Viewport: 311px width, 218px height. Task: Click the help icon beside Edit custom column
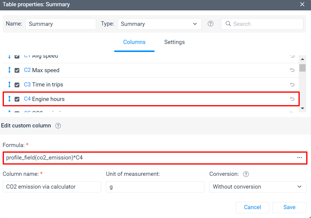pyautogui.click(x=58, y=126)
